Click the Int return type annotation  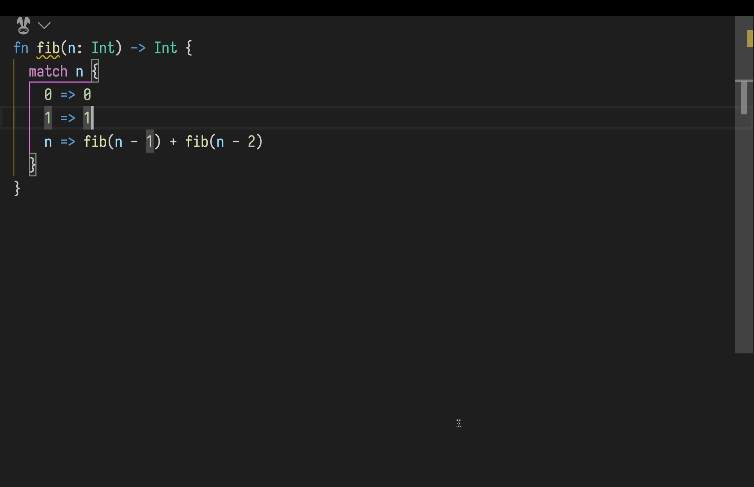(x=165, y=48)
